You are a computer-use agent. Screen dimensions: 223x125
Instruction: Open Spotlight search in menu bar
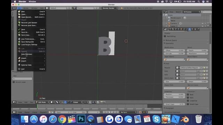point(199,1)
